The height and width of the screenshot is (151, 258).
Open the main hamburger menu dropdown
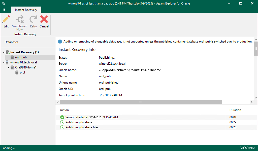[x=5, y=10]
